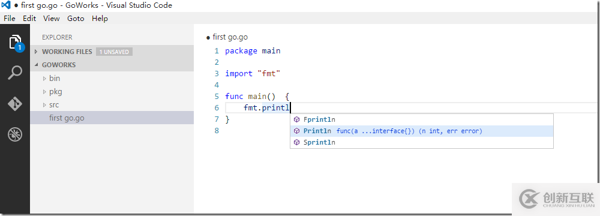Open the View menu

(x=51, y=19)
